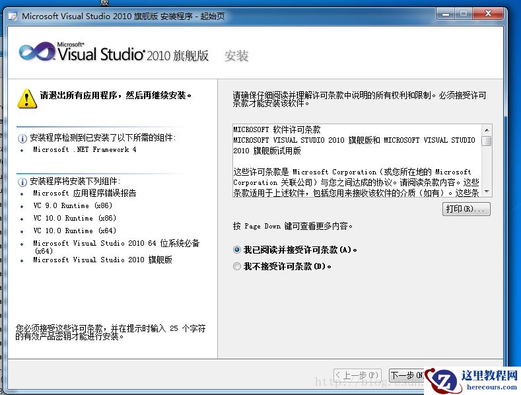Screen dimensions: 521x395
Task: Click 'Microsoft Visual Studio 2010 64 位系统必备' item
Action: [116, 246]
